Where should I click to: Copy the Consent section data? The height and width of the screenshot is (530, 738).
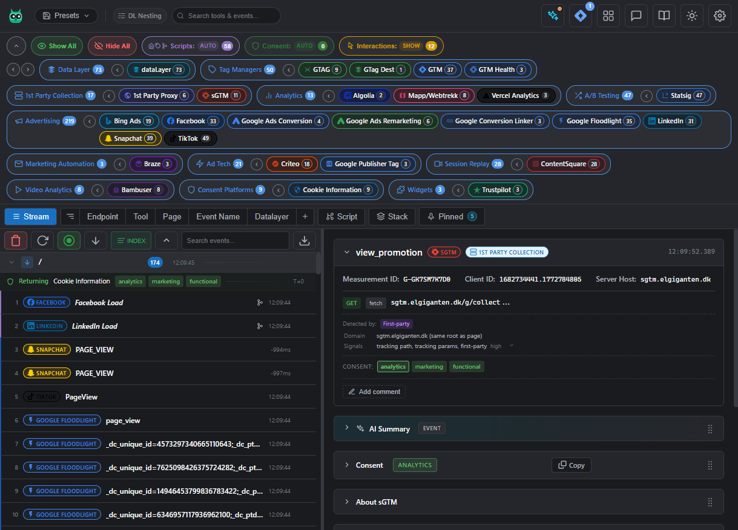tap(571, 465)
